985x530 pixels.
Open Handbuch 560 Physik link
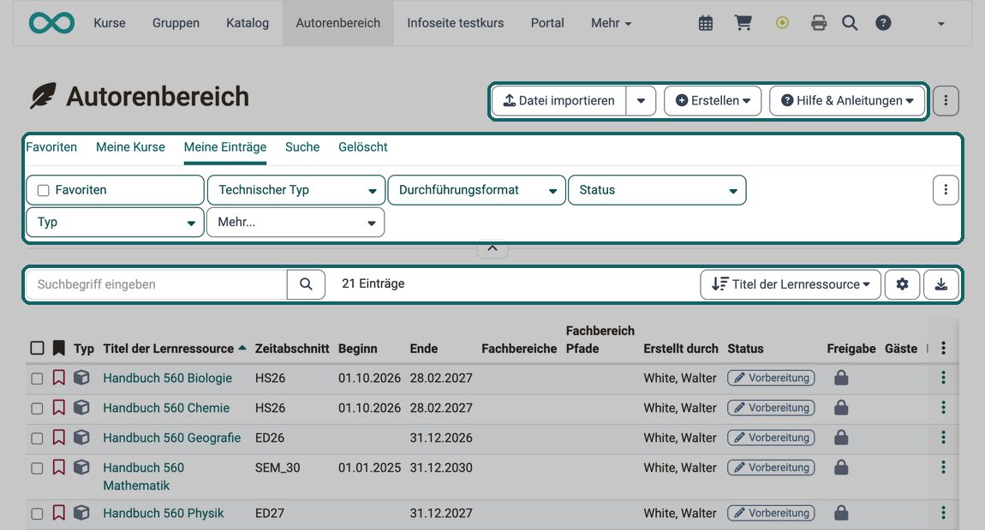[x=164, y=513]
